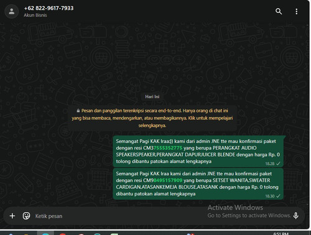
Task: Click the green number 7555352775 link
Action: (168, 148)
